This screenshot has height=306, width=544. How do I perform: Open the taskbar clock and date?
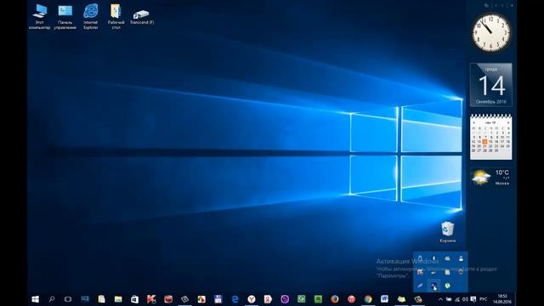(x=502, y=299)
